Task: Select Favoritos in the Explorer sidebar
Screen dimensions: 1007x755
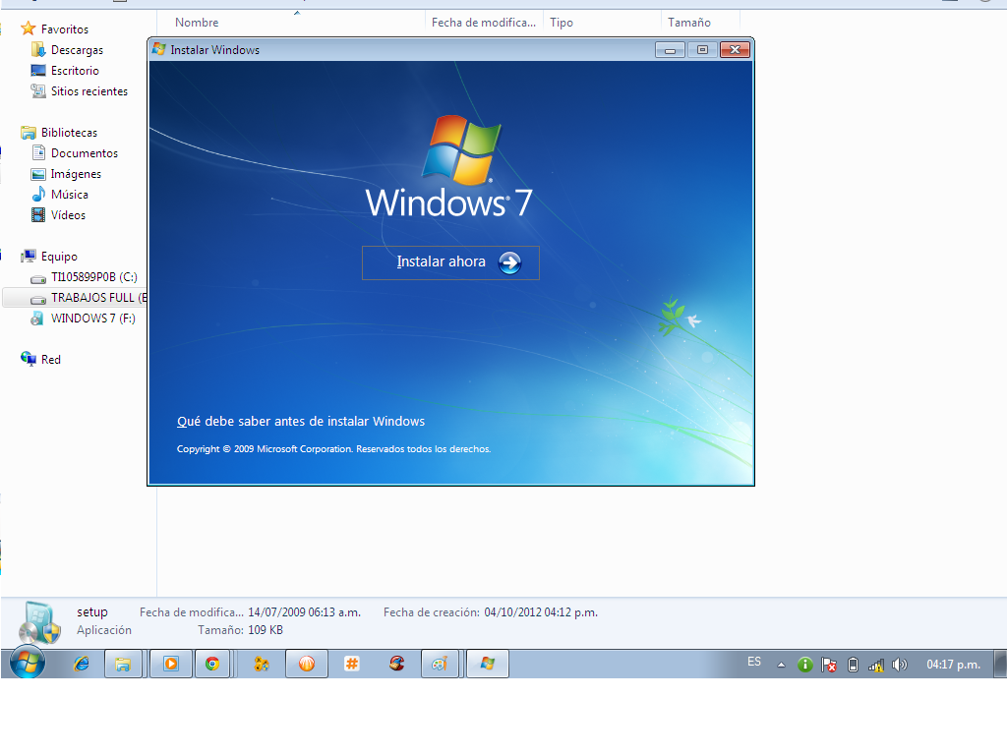Action: (x=64, y=29)
